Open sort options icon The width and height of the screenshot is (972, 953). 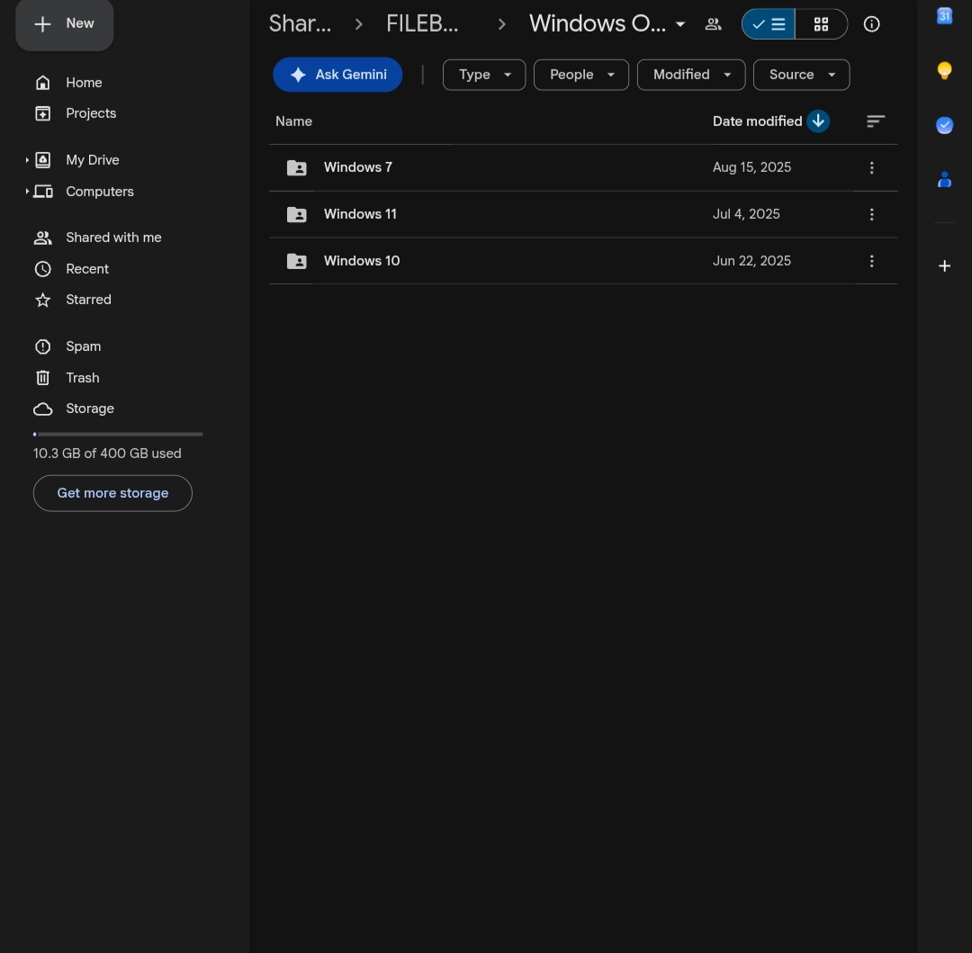[876, 121]
